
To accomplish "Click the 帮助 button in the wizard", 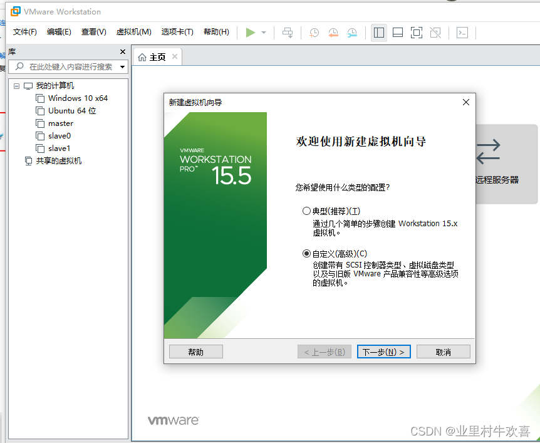I will pos(196,352).
